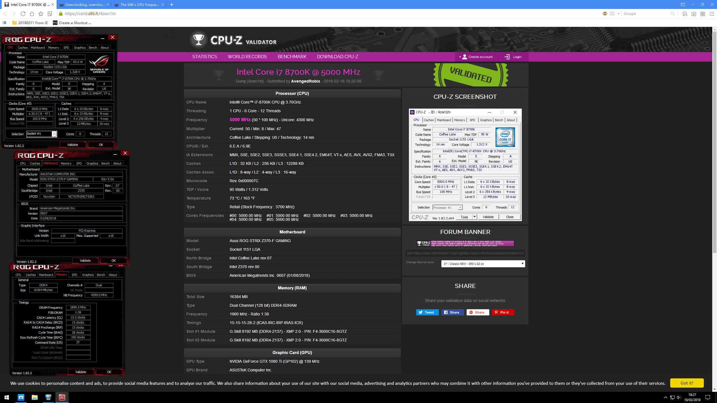
Task: Reload the page with the refresh icon
Action: click(x=23, y=14)
